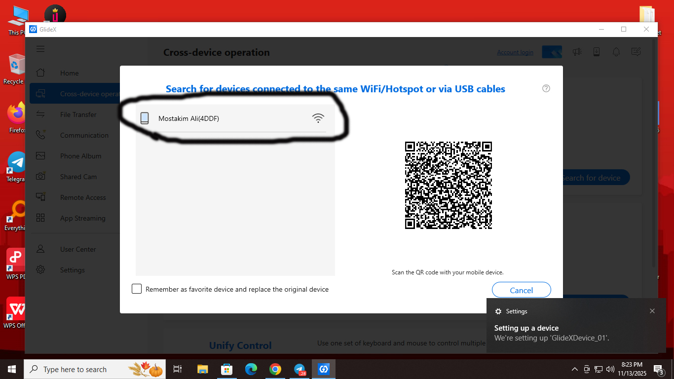Open GlideX Settings gear icon
The height and width of the screenshot is (379, 674).
pyautogui.click(x=40, y=270)
